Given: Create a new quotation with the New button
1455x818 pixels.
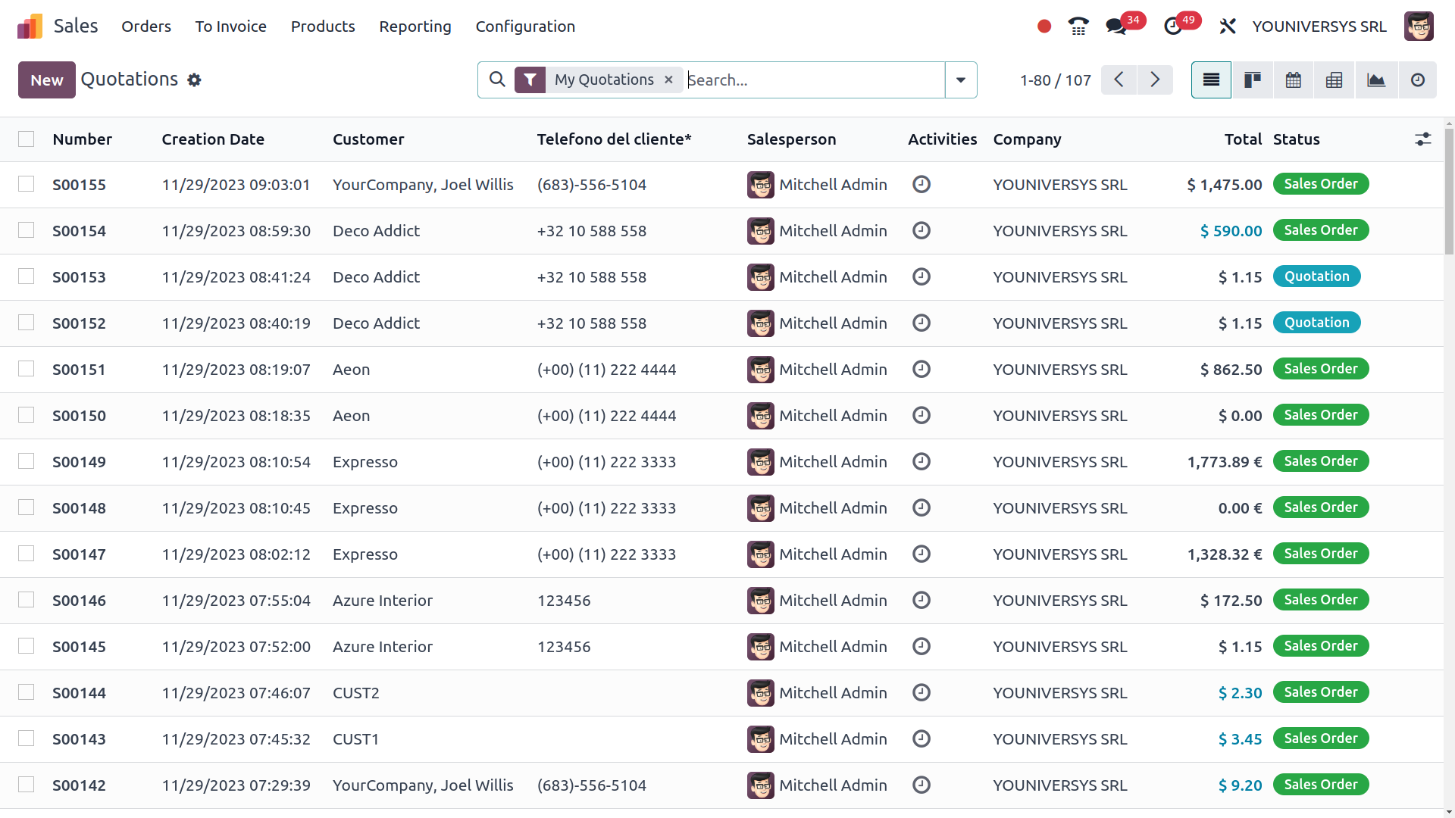Looking at the screenshot, I should pyautogui.click(x=46, y=80).
